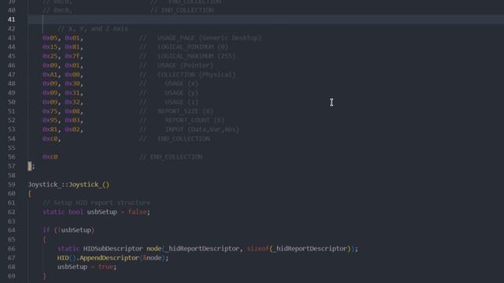Click the true keyword on line 68
This screenshot has height=283, width=504.
[x=106, y=267]
